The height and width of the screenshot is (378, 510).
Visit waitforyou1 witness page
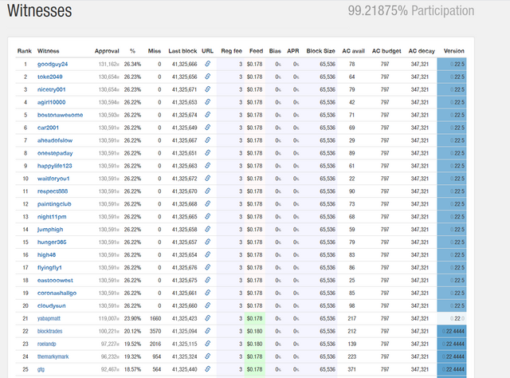pyautogui.click(x=53, y=179)
